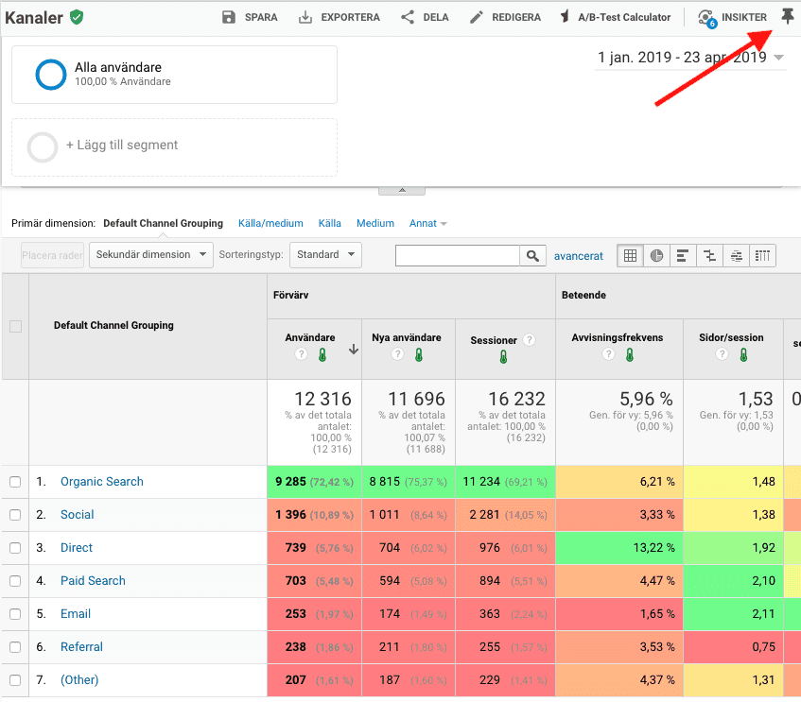Click the table search input field
This screenshot has height=702, width=801.
coord(457,256)
